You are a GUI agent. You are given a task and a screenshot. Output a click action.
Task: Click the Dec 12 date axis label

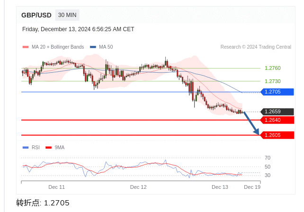pyautogui.click(x=138, y=187)
